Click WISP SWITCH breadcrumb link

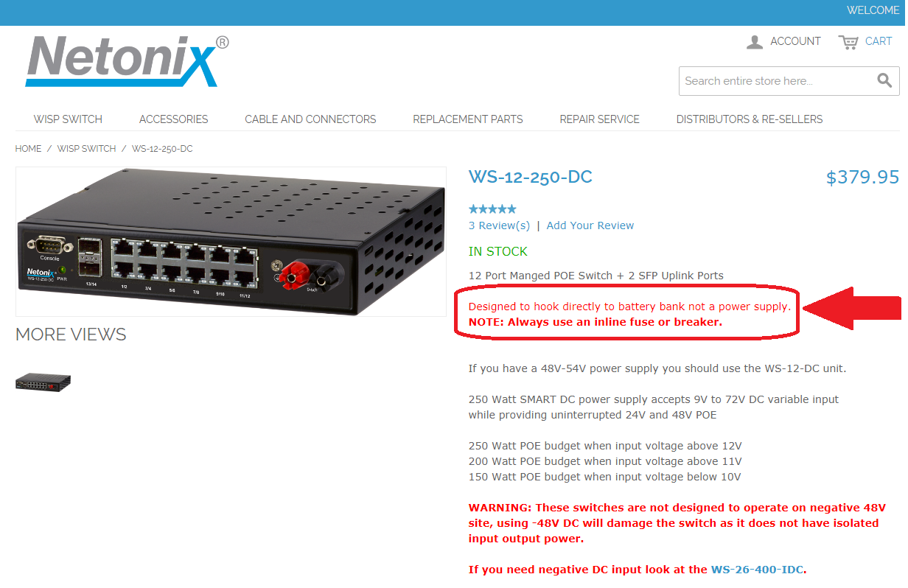[86, 148]
